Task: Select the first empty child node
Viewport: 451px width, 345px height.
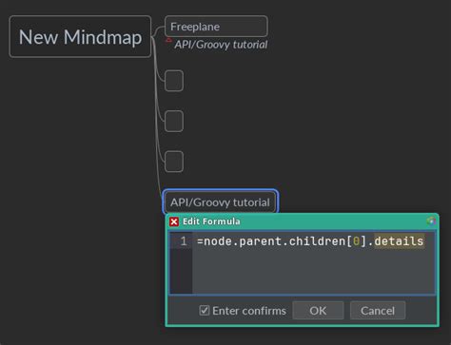Action: [x=174, y=81]
